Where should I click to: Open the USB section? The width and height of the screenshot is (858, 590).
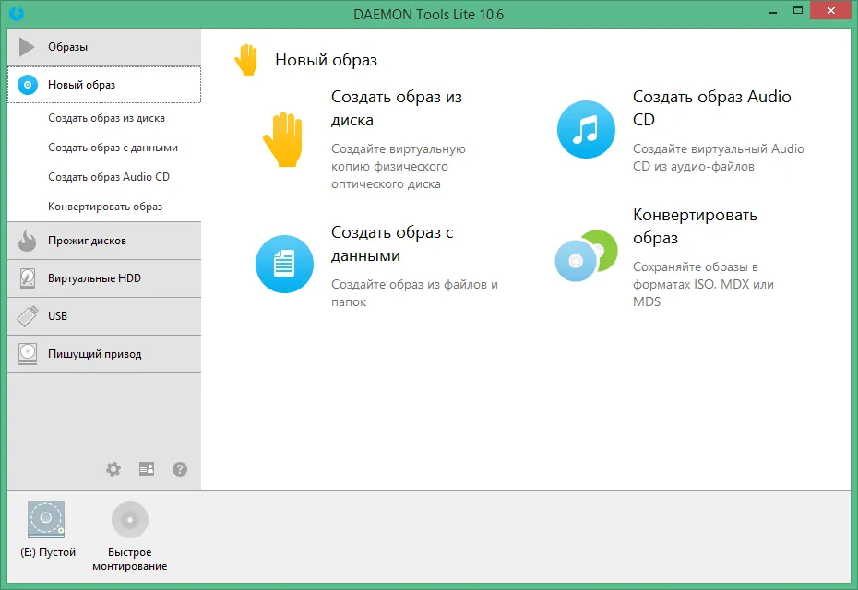(104, 316)
